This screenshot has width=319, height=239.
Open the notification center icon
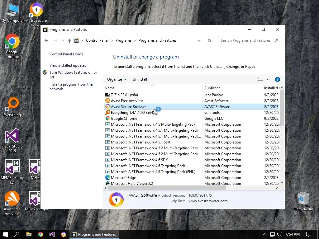[308, 234]
